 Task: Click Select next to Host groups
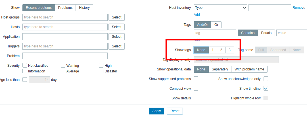click(x=116, y=17)
